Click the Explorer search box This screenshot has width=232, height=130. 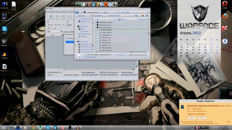[x=134, y=12]
